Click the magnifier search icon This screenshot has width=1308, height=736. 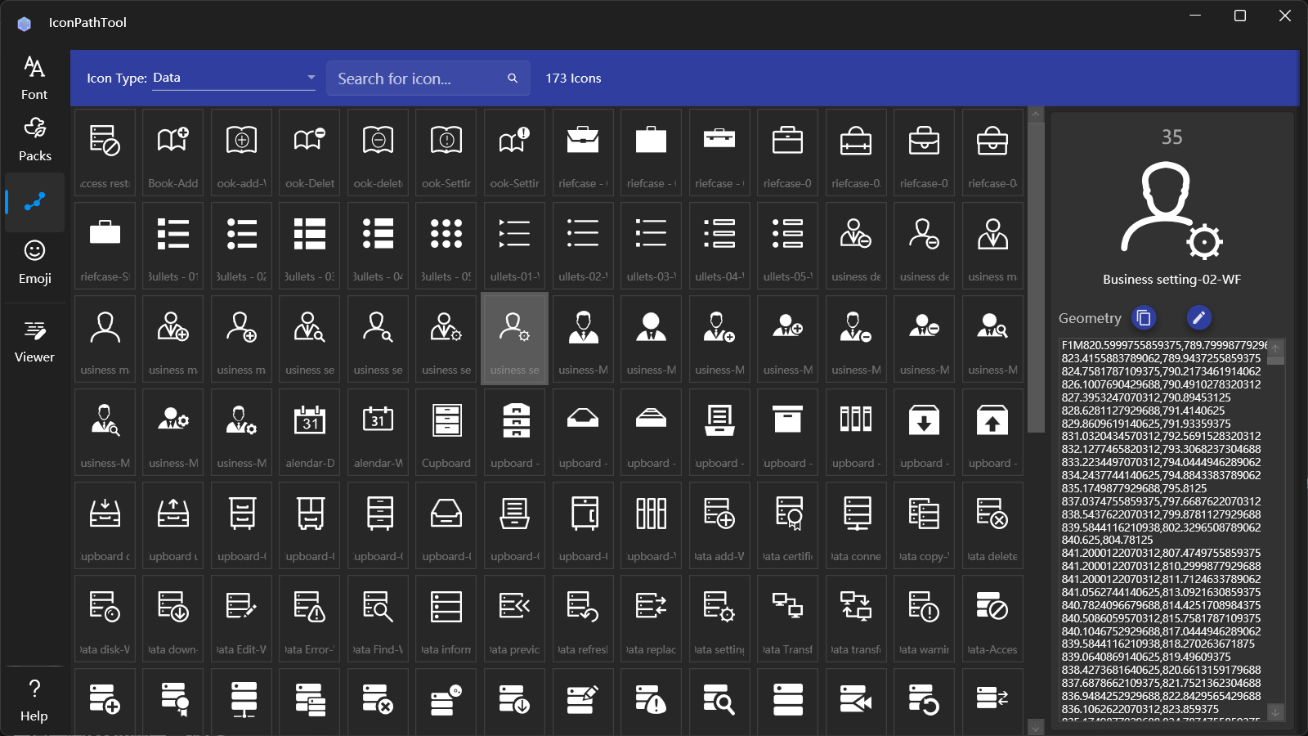point(513,79)
